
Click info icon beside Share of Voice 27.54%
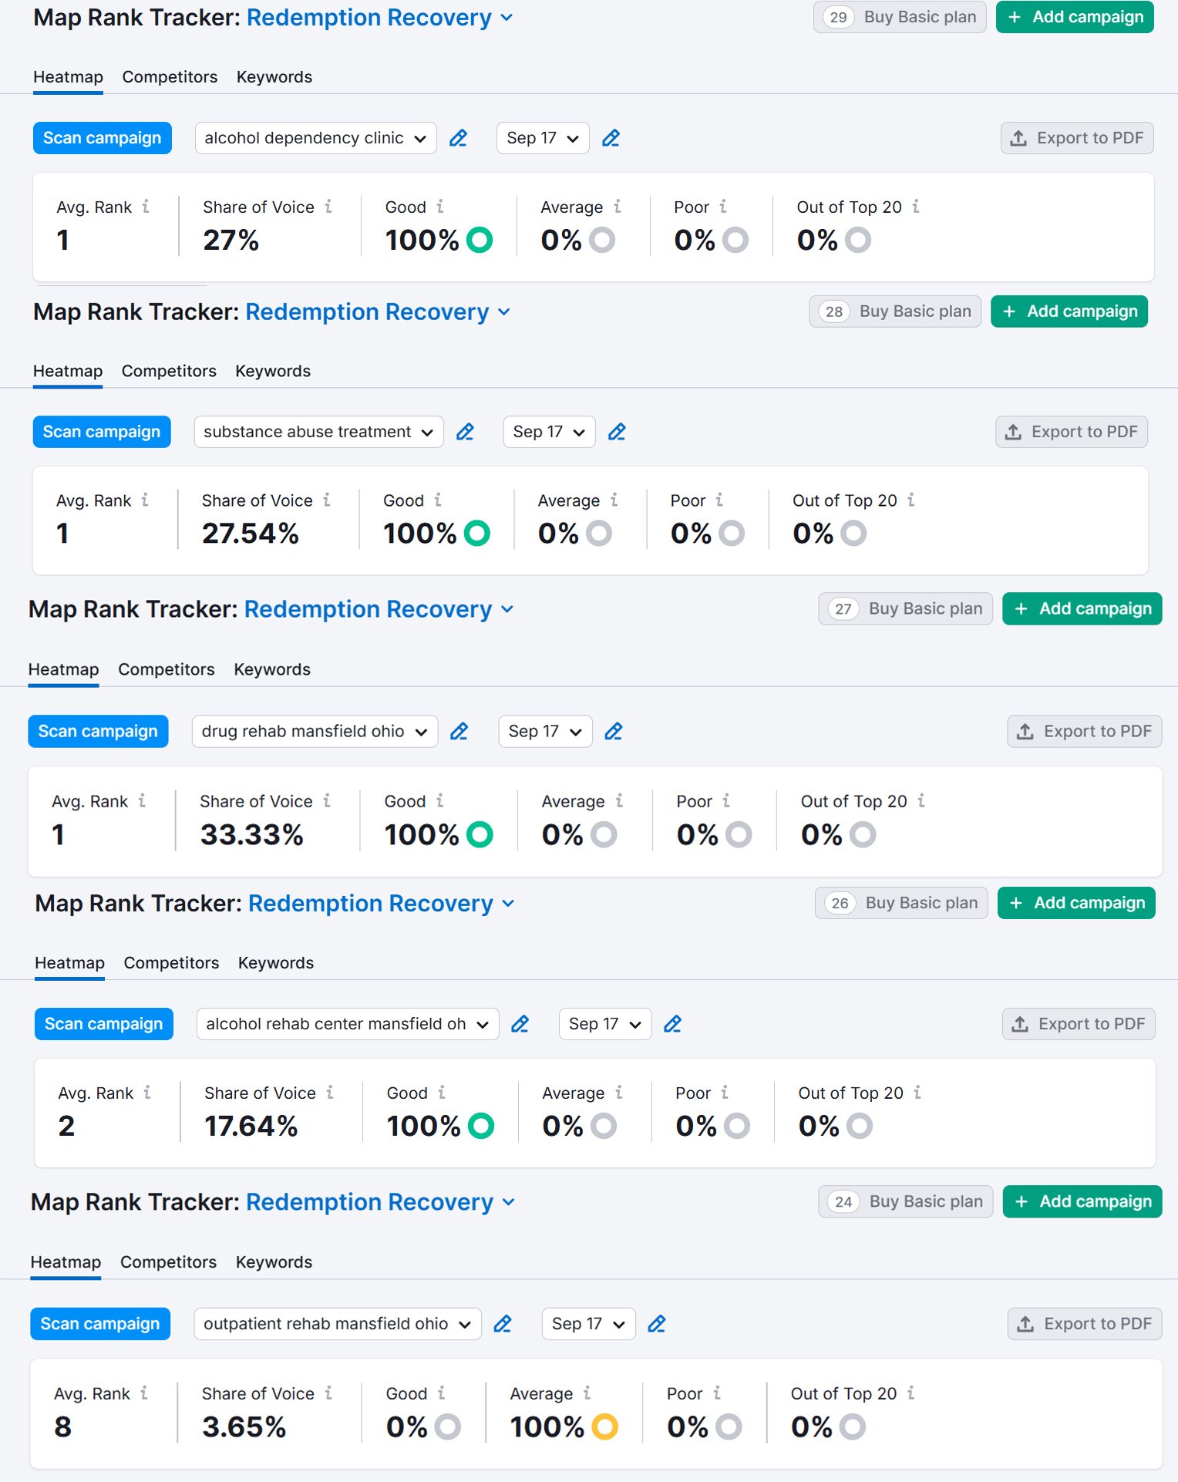327,500
